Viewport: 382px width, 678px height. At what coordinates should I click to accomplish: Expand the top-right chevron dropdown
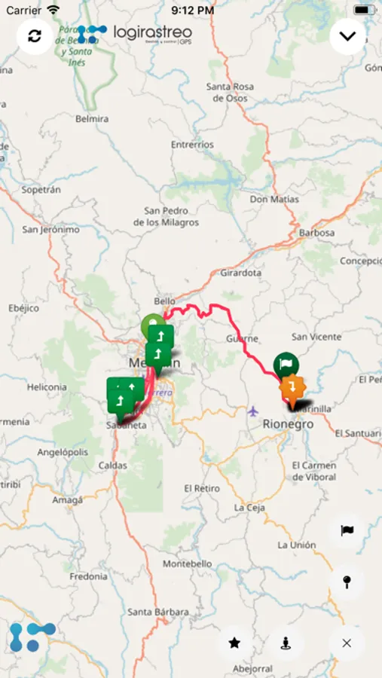click(x=347, y=36)
